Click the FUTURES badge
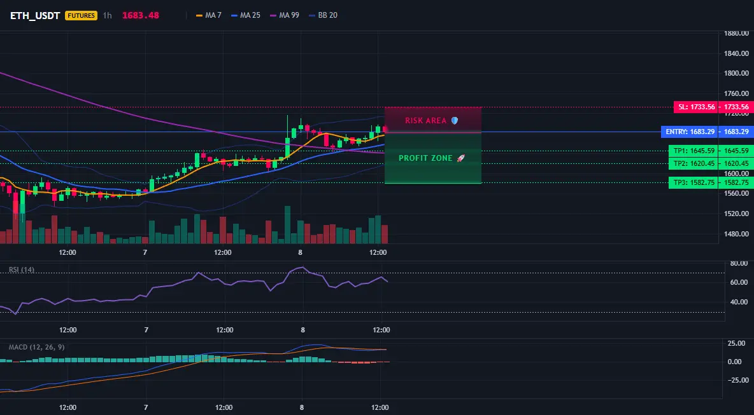This screenshot has height=415, width=754. point(81,15)
